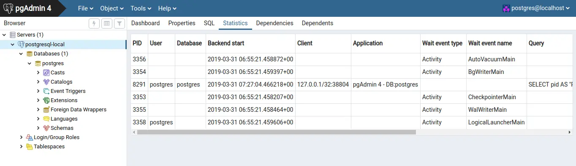Switch to the Dependencies tab
The height and width of the screenshot is (166, 576).
pos(274,23)
